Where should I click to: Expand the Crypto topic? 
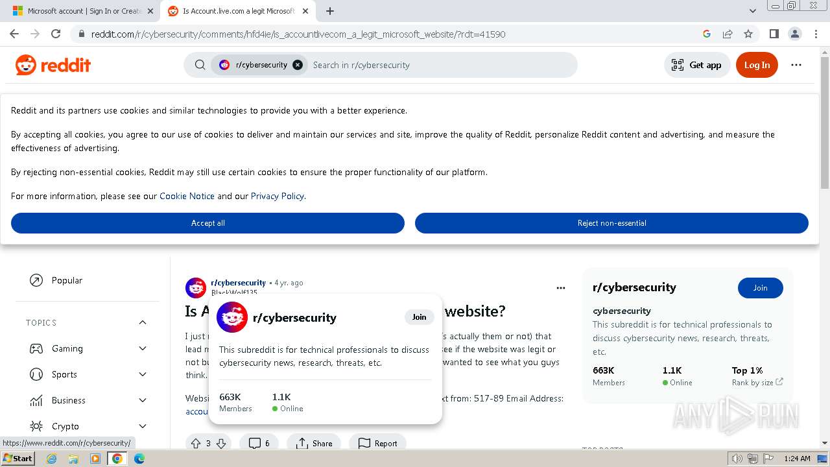(x=143, y=426)
